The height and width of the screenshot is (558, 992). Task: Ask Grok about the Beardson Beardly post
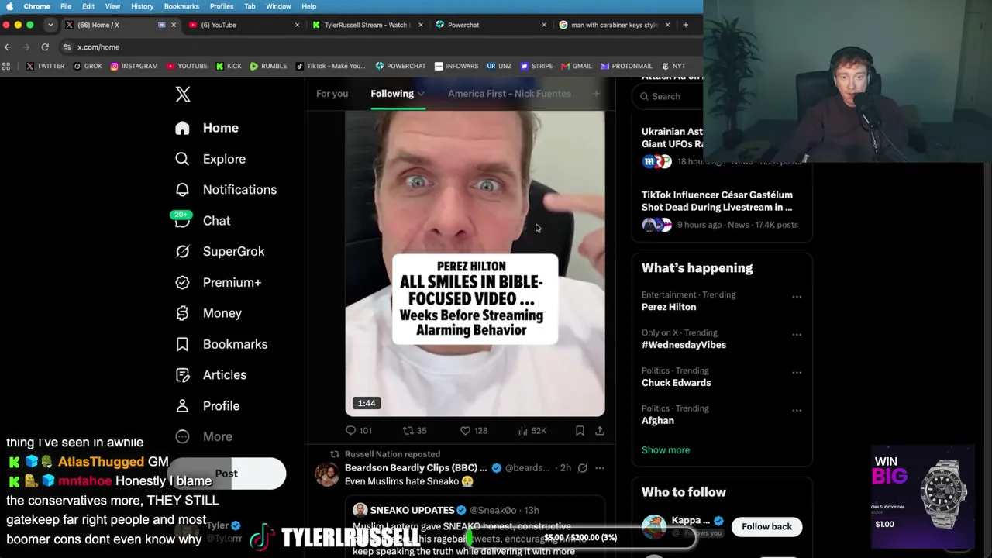coord(582,468)
